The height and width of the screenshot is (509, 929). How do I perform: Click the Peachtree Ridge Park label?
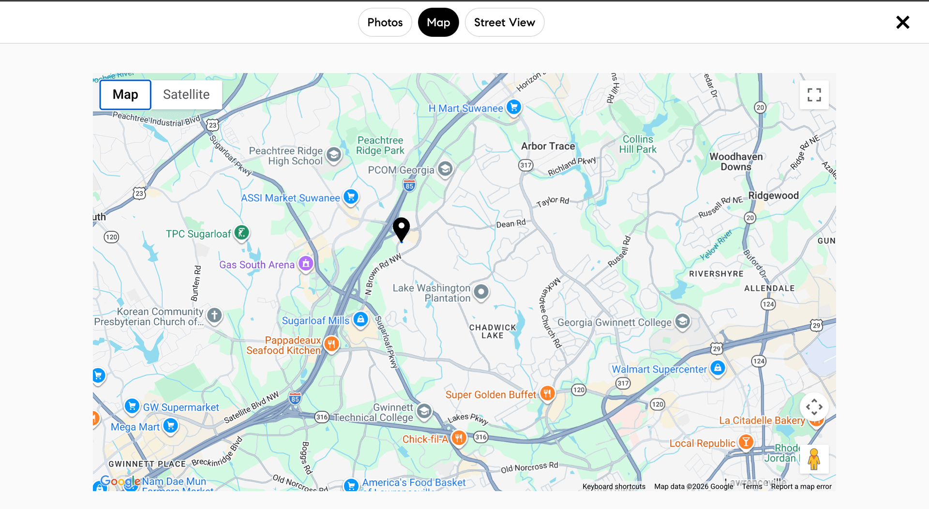click(x=380, y=145)
